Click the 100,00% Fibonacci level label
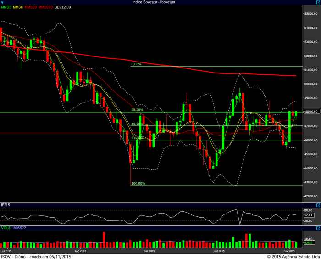This screenshot has width=321, height=259. click(x=138, y=183)
